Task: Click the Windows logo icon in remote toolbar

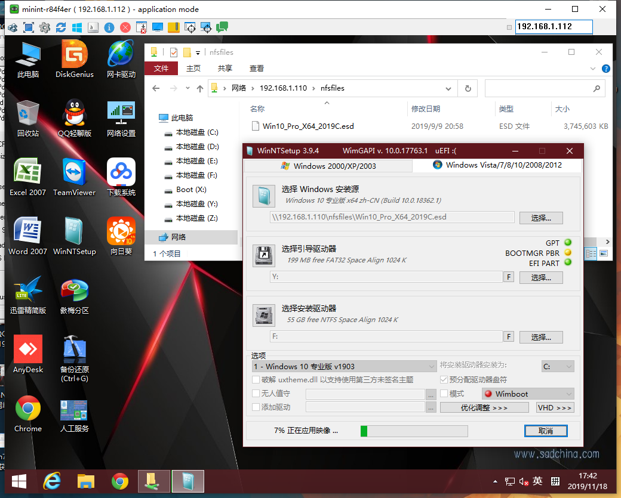Action: [77, 27]
